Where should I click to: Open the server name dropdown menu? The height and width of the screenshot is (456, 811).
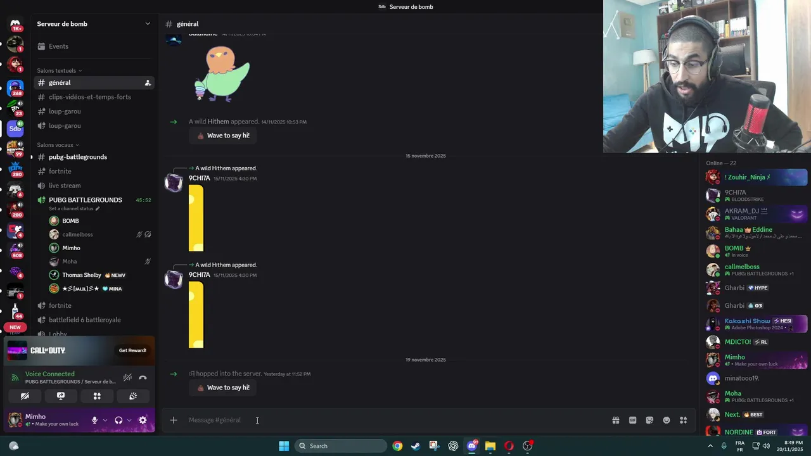(x=148, y=24)
